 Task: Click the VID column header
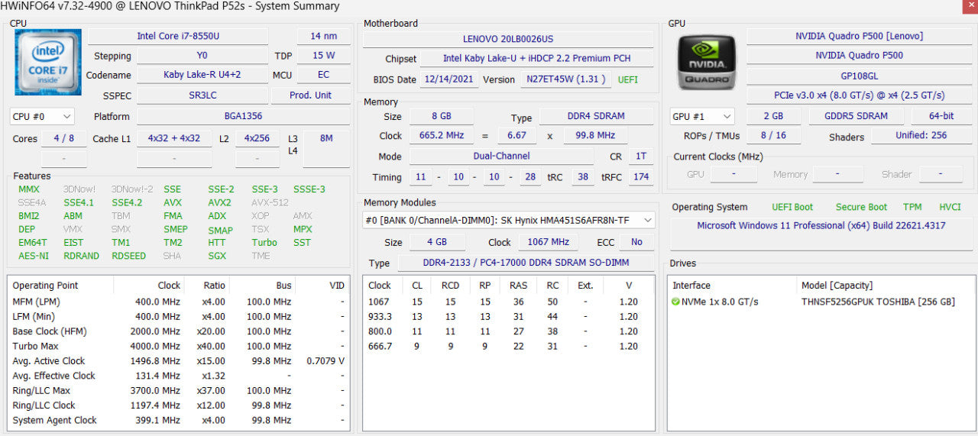coord(323,286)
